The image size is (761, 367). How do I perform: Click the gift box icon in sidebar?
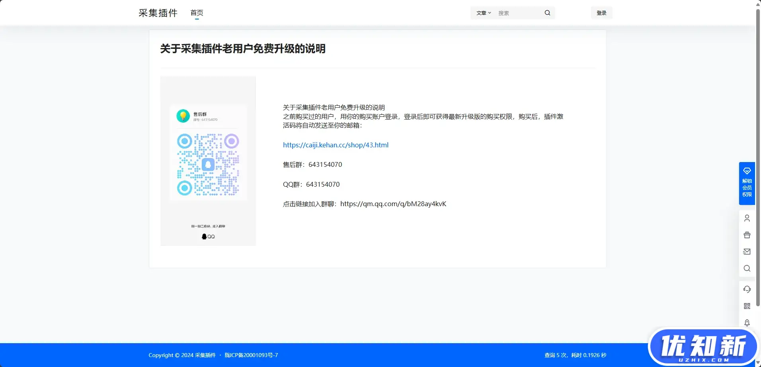(747, 235)
